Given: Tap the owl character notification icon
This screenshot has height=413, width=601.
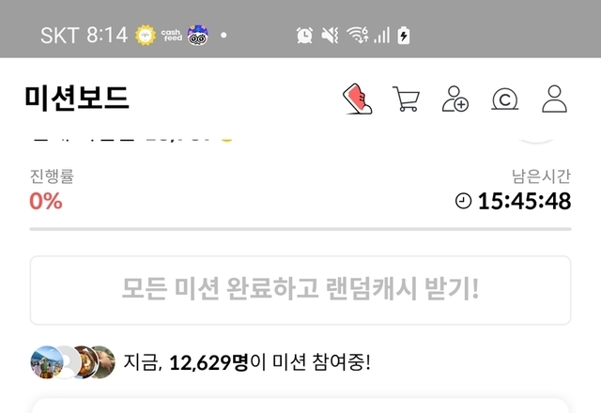Looking at the screenshot, I should pyautogui.click(x=198, y=36).
